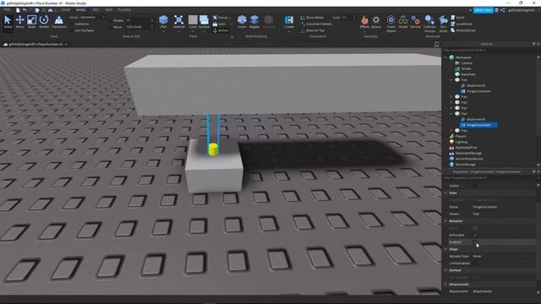Toggle the Collisions checkbox
Screen dimensions: 541x304
[72, 24]
